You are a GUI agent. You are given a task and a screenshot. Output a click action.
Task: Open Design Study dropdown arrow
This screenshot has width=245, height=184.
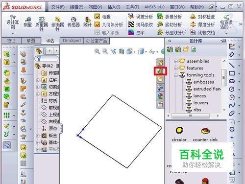[x=13, y=34]
